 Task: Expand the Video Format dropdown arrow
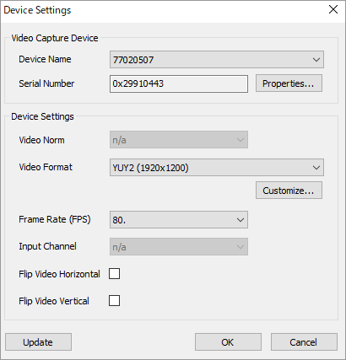point(316,168)
